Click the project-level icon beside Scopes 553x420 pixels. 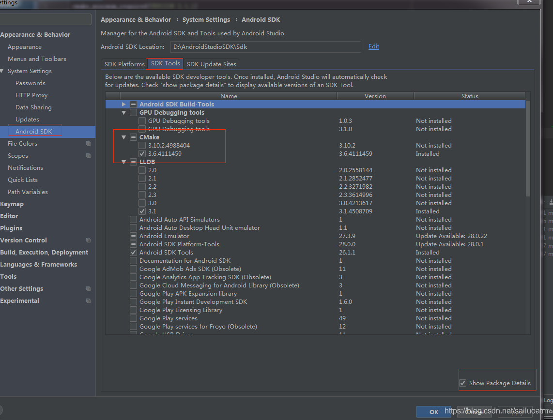[x=88, y=156]
